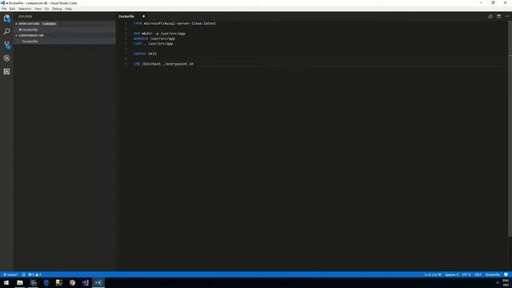Image resolution: width=512 pixels, height=288 pixels.
Task: Open Visual Studio from the taskbar
Action: (86, 282)
